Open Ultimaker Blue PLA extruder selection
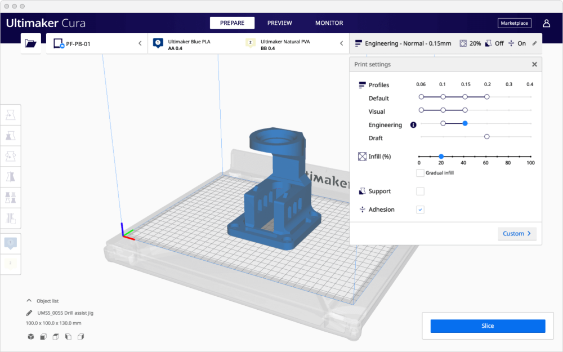 click(x=194, y=44)
